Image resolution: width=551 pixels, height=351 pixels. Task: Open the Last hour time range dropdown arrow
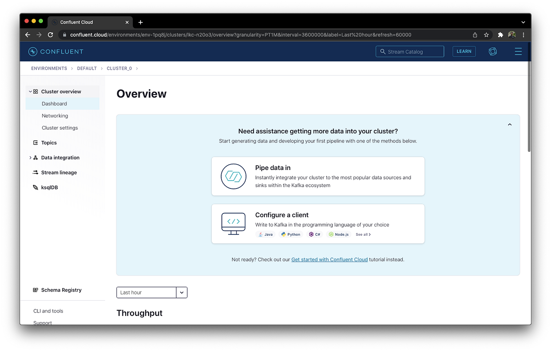point(182,293)
